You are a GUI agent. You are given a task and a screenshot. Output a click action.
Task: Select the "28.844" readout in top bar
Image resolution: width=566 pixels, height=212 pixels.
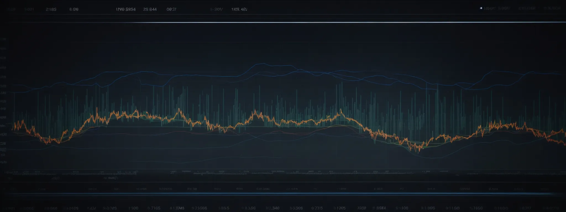[x=150, y=9]
